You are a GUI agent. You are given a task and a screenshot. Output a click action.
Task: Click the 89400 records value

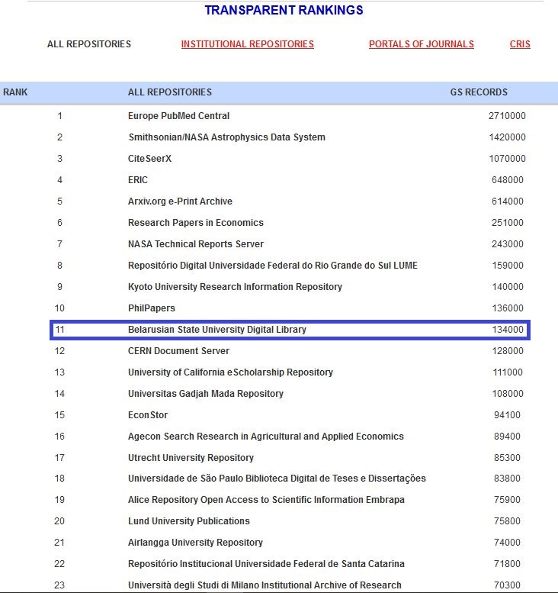[x=507, y=437]
